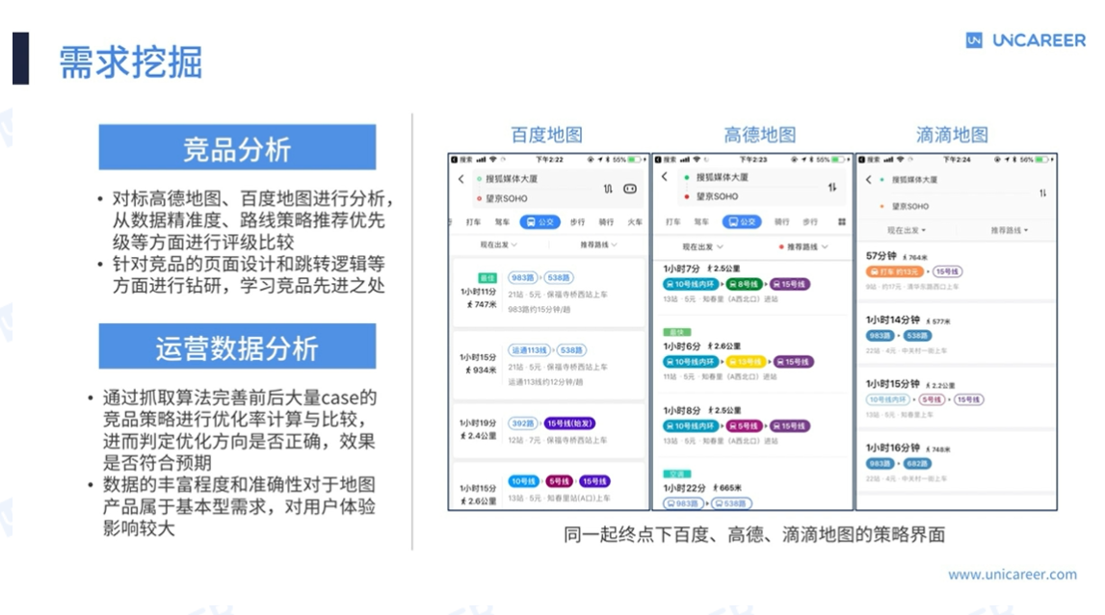
Task: Select the 骑行 tab in 高德地图
Action: pyautogui.click(x=782, y=221)
